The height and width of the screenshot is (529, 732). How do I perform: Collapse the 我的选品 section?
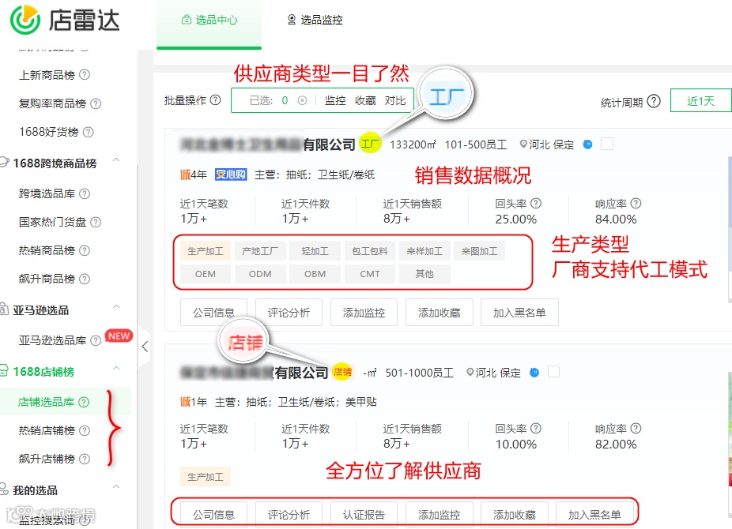click(x=117, y=487)
